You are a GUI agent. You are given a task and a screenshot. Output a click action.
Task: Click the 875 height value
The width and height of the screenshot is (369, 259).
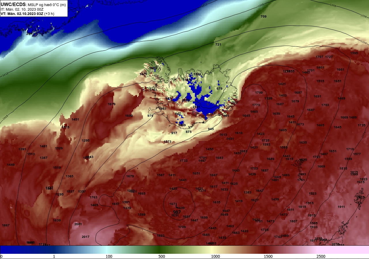pos(189,132)
